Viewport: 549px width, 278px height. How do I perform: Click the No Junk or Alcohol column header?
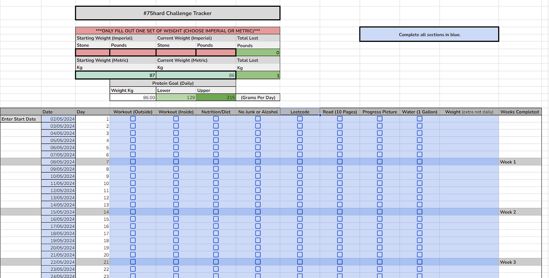coord(258,112)
